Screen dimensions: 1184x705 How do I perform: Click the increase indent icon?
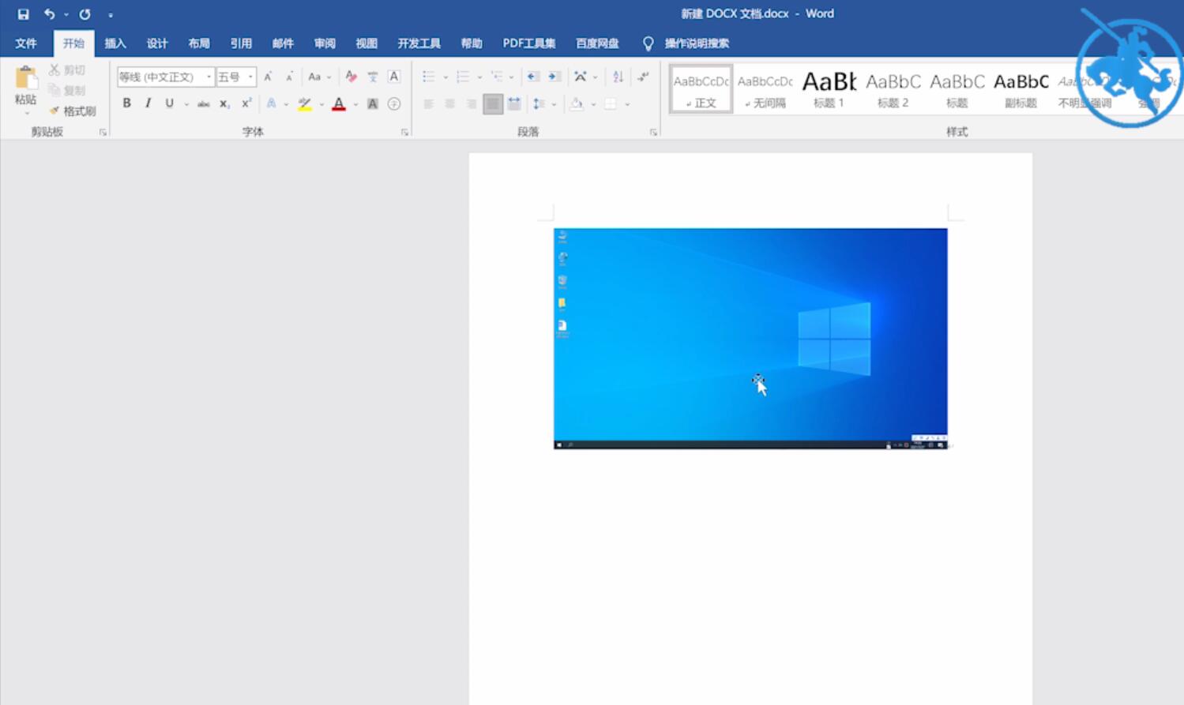[554, 77]
